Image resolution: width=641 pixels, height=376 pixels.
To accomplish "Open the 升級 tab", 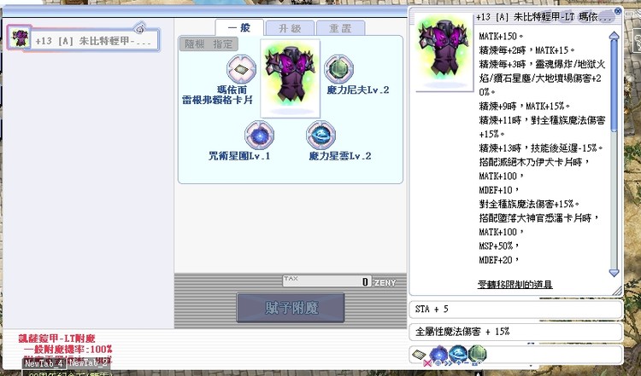I will click(x=291, y=26).
